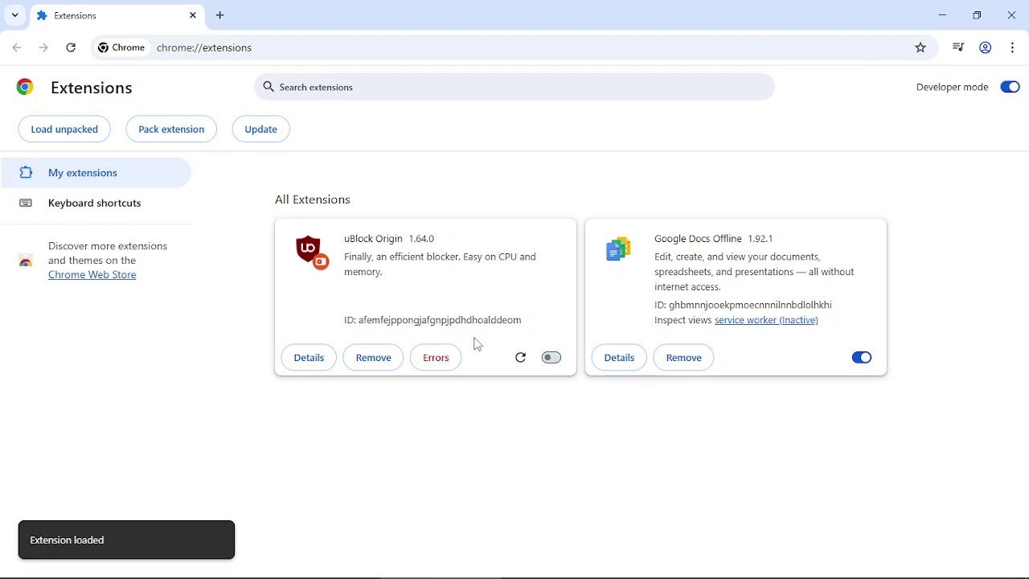Restore down the Chrome window
The height and width of the screenshot is (579, 1029).
coord(977,15)
